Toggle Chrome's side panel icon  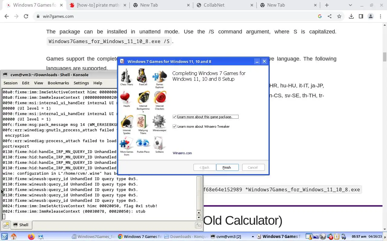[x=361, y=16]
